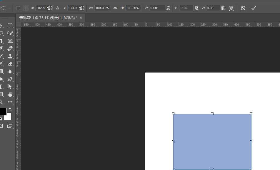
Task: Select the Path Selection arrow tool
Action: (x=10, y=87)
